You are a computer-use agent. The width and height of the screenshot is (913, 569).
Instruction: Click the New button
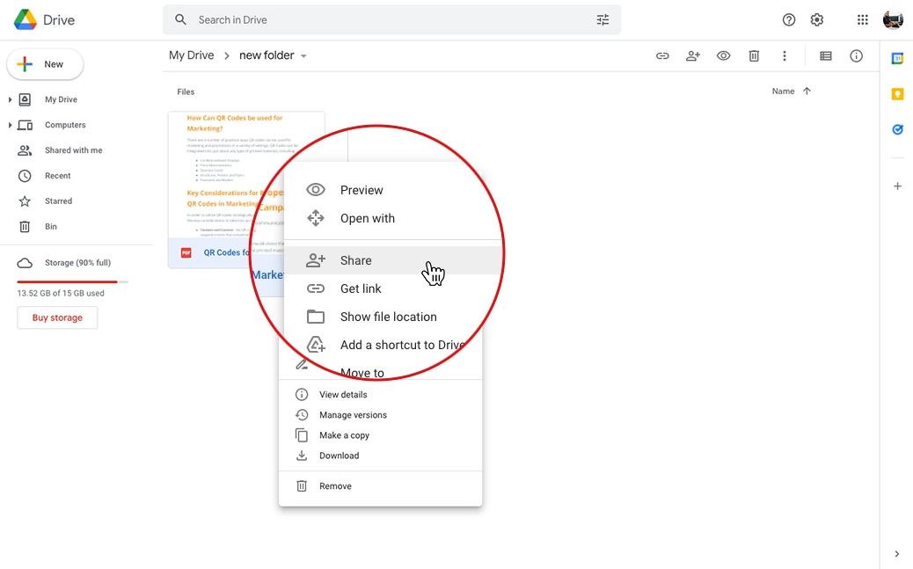(45, 64)
